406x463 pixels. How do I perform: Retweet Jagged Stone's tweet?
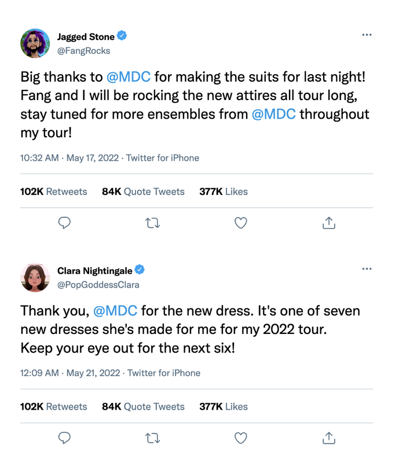click(153, 223)
